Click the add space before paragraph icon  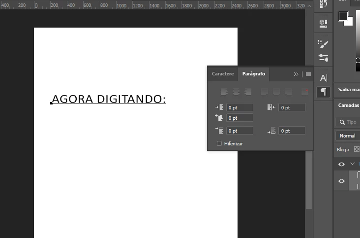[219, 131]
